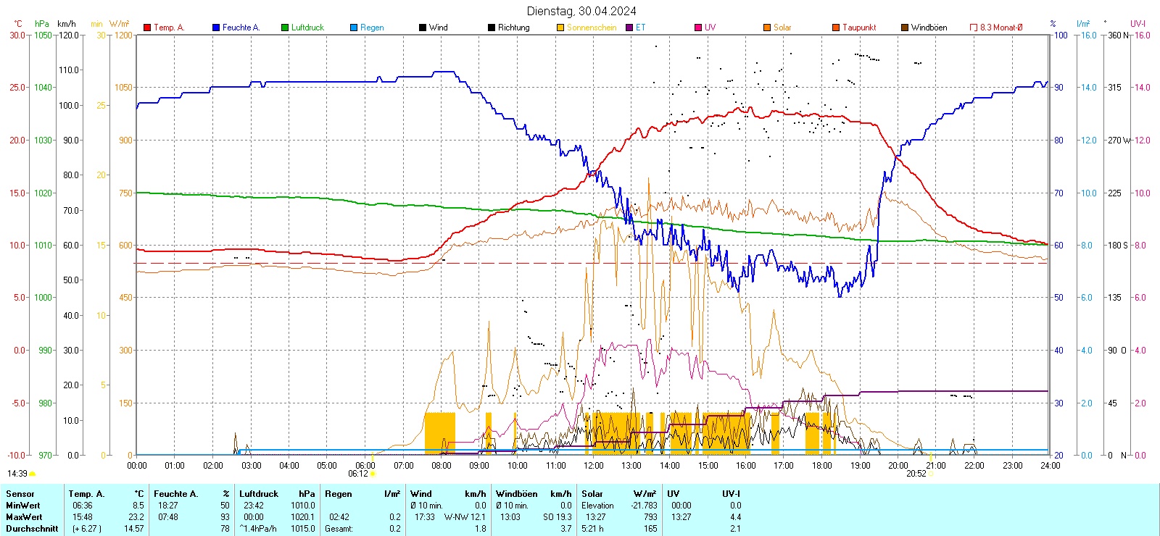Click the MaxWert row label
1160x536 pixels.
pos(24,517)
